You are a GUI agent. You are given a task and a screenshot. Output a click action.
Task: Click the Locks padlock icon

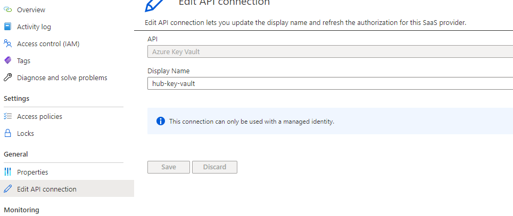point(7,133)
